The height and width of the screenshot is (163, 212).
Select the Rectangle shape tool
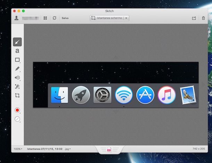pos(17,60)
